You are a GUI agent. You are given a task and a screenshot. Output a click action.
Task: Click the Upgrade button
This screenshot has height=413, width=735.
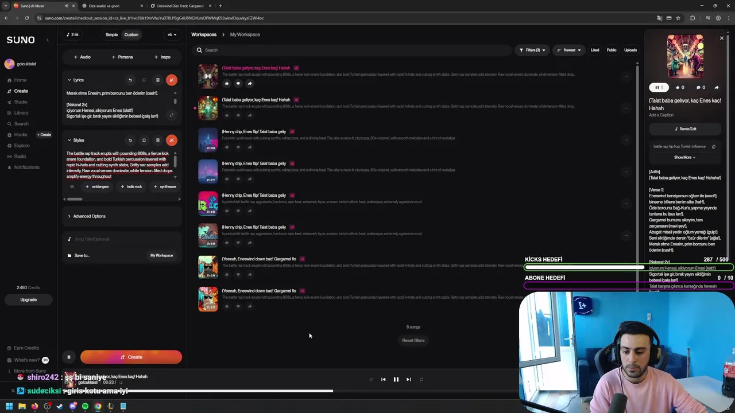(29, 300)
